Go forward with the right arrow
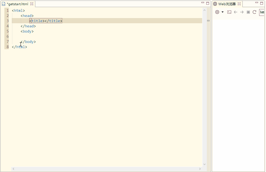This screenshot has width=266, height=172. [242, 12]
